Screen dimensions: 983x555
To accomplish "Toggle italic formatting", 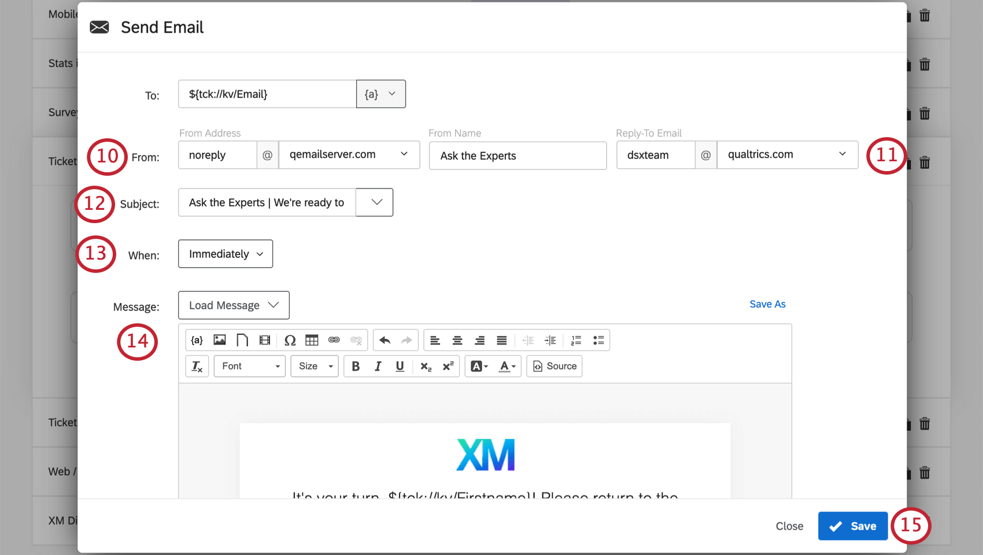I will coord(378,366).
